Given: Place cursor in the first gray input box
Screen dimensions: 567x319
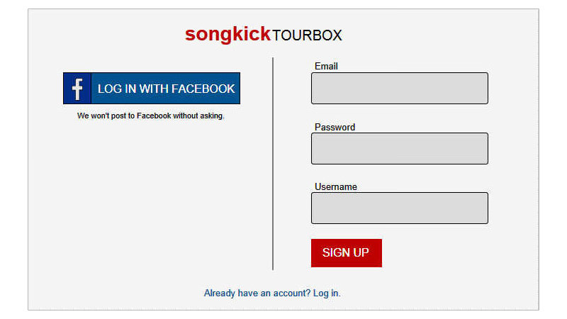Looking at the screenshot, I should click(400, 88).
